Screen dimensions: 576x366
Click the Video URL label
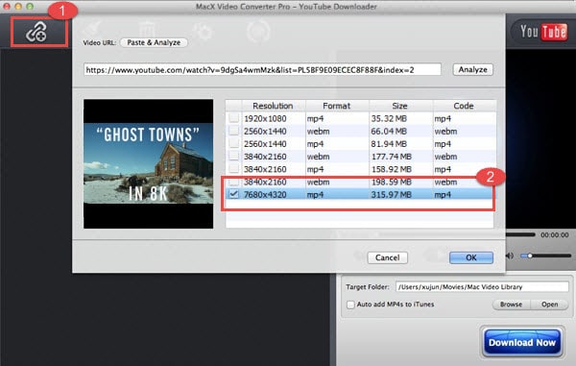coord(99,42)
